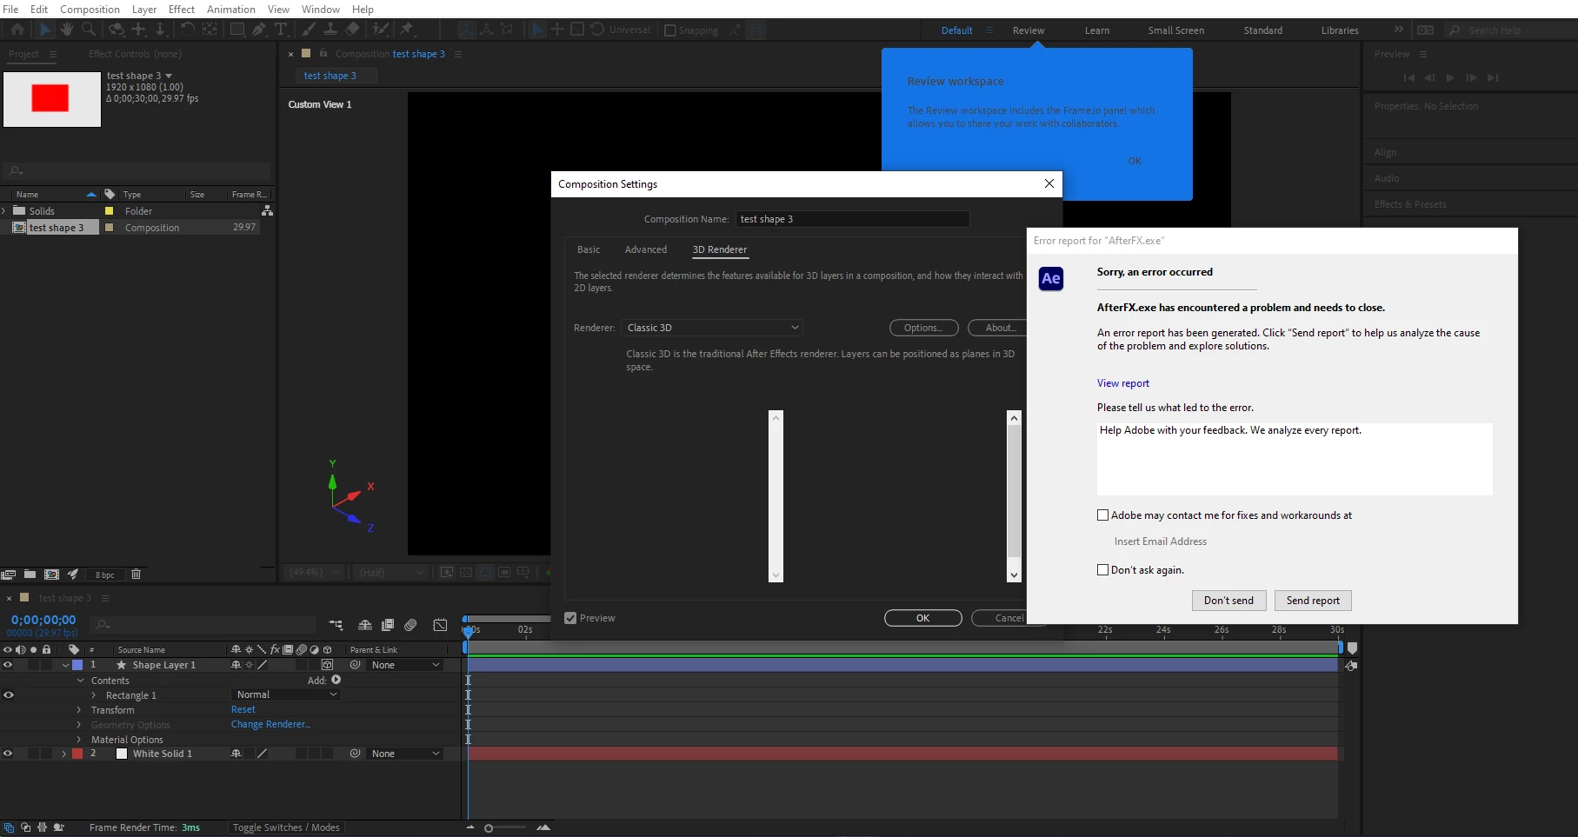
Task: Select the Rectangle shape tool
Action: [236, 30]
